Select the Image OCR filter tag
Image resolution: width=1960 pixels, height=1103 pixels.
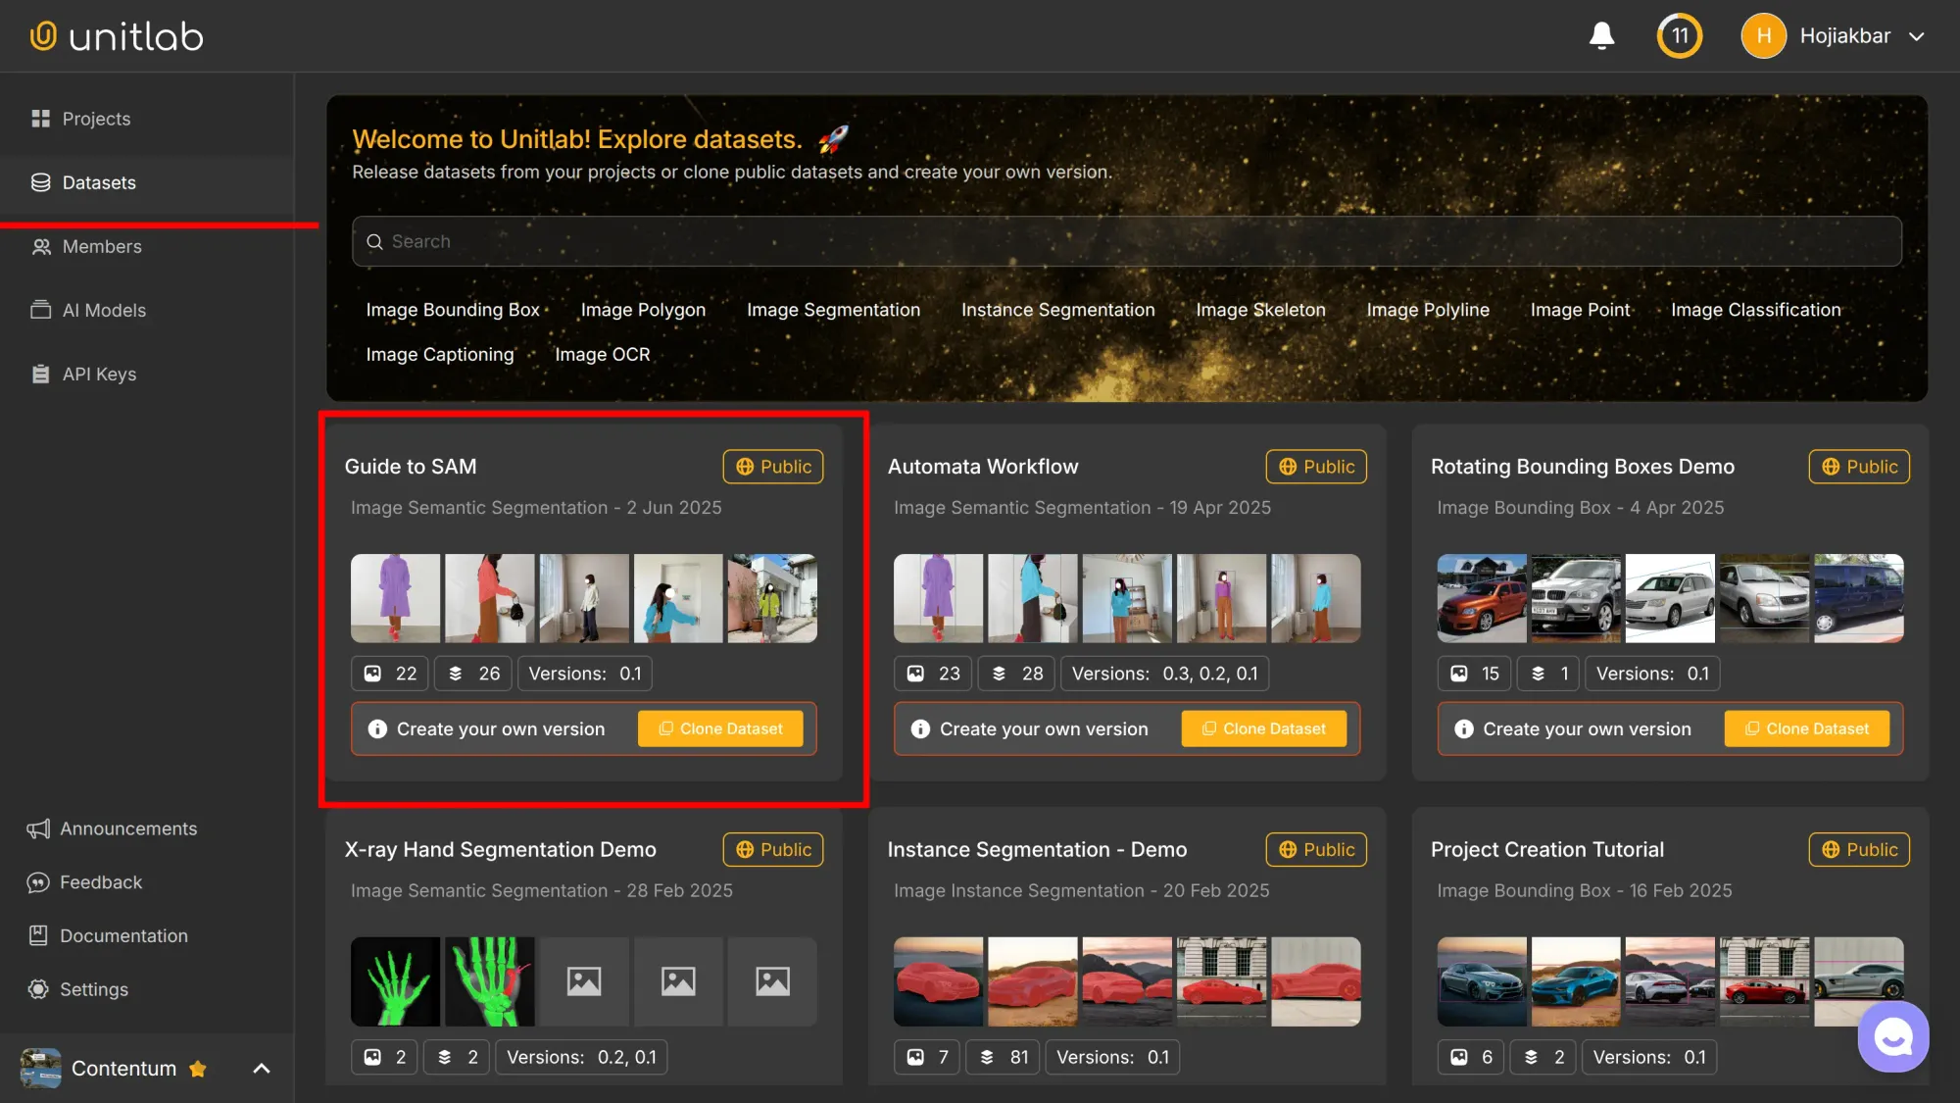click(602, 355)
